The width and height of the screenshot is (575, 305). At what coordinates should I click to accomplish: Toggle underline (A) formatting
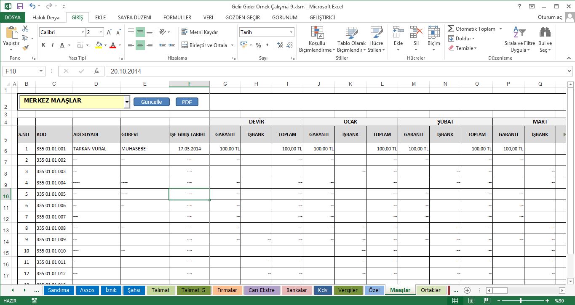click(x=62, y=45)
